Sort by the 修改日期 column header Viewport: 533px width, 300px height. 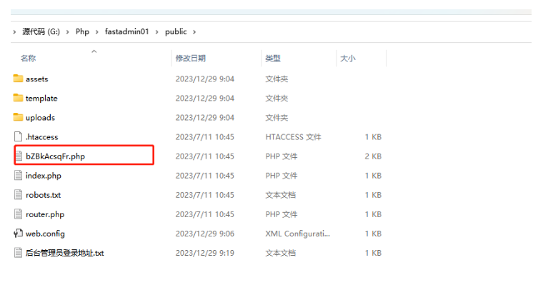[190, 59]
